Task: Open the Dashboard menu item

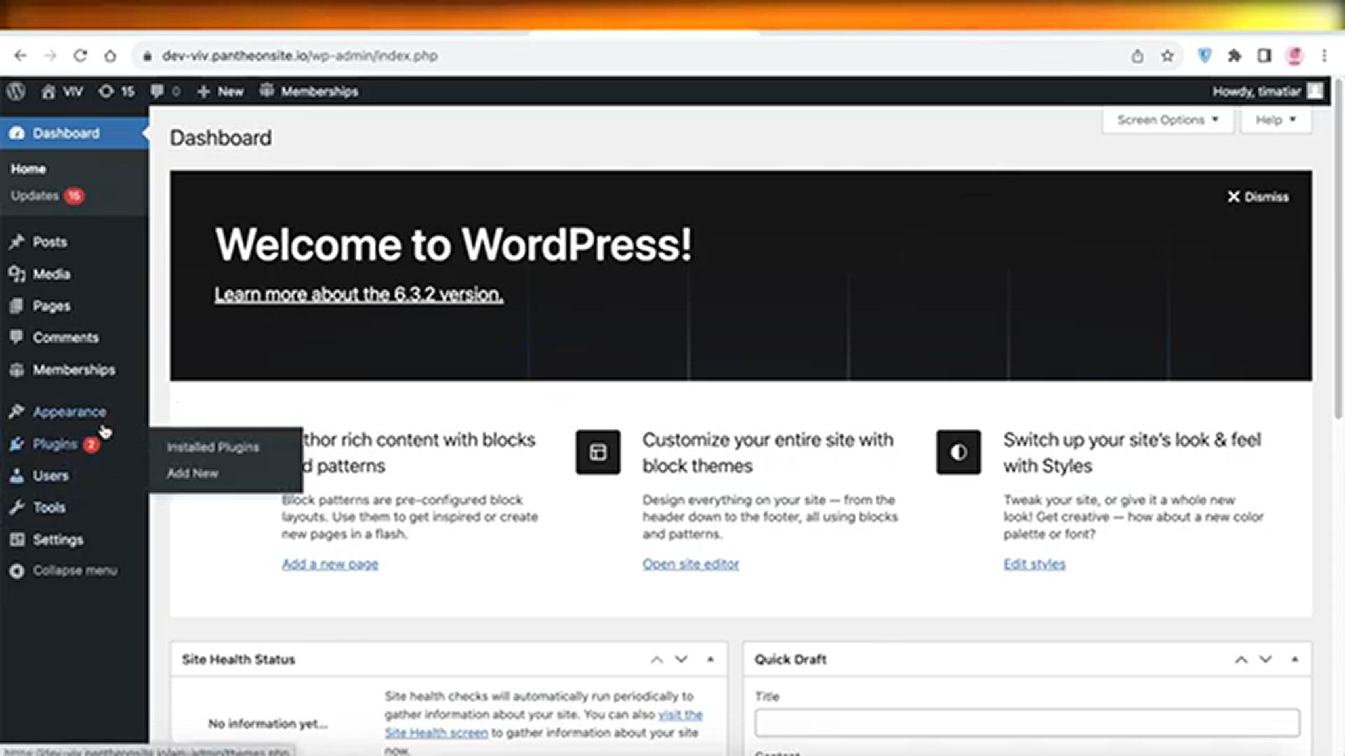Action: coord(74,133)
